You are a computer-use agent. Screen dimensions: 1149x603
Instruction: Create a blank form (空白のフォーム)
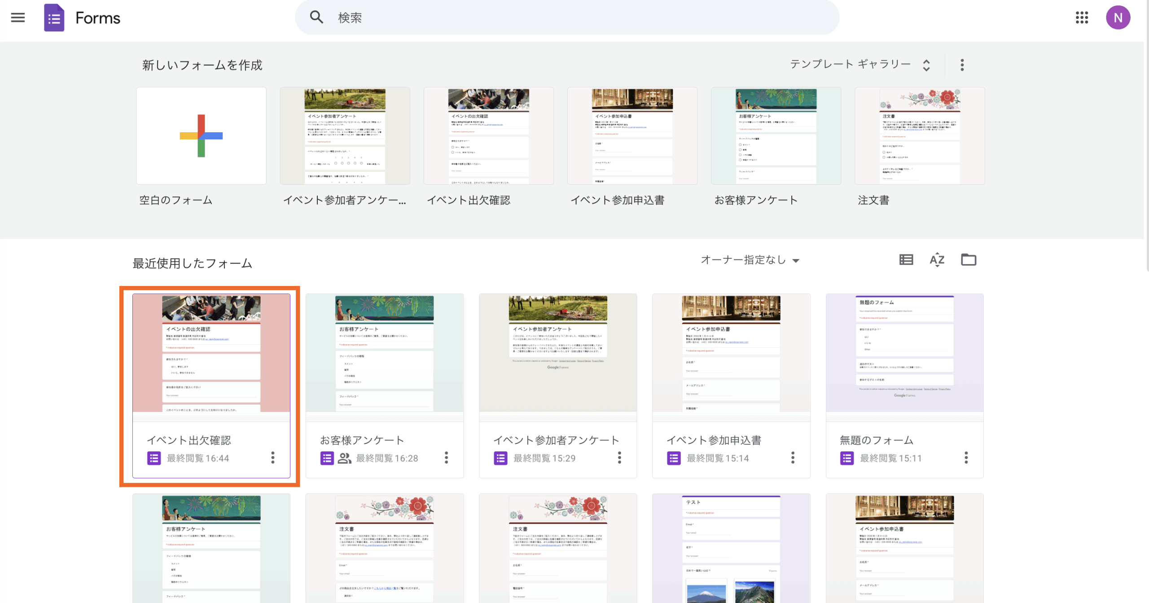click(201, 136)
